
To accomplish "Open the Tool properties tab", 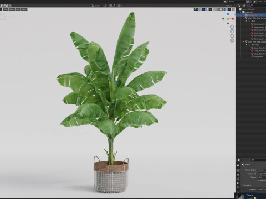I will [x=238, y=165].
